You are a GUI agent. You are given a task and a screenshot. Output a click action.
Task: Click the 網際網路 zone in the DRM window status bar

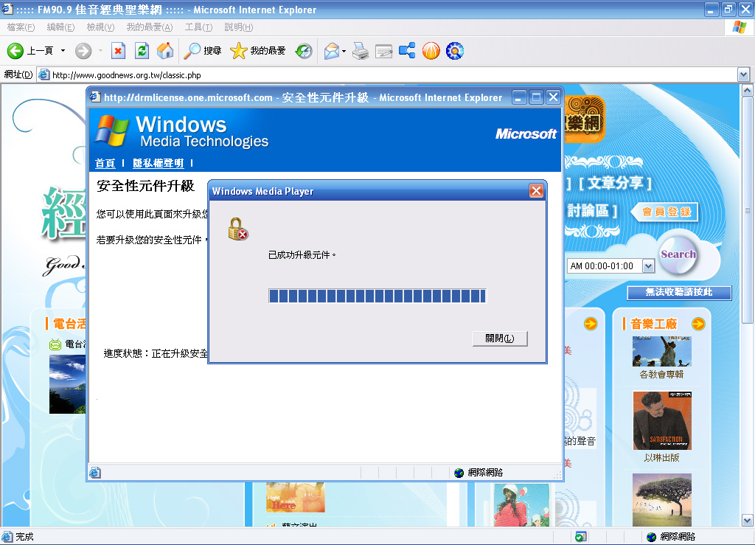click(479, 473)
